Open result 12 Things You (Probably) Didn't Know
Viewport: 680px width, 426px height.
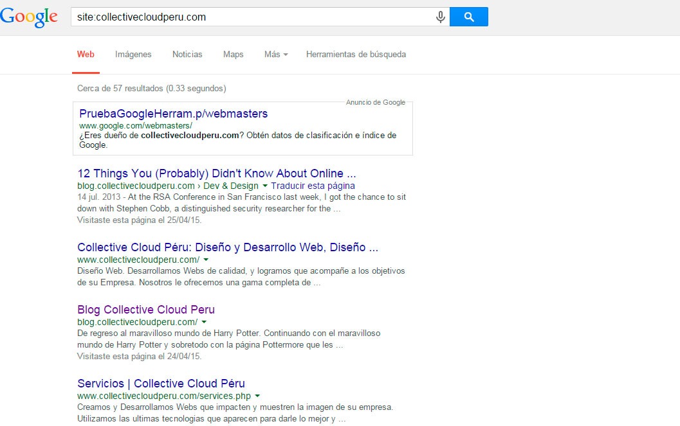click(216, 173)
